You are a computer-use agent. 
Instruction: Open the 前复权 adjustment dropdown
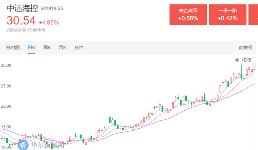pyautogui.click(x=246, y=48)
